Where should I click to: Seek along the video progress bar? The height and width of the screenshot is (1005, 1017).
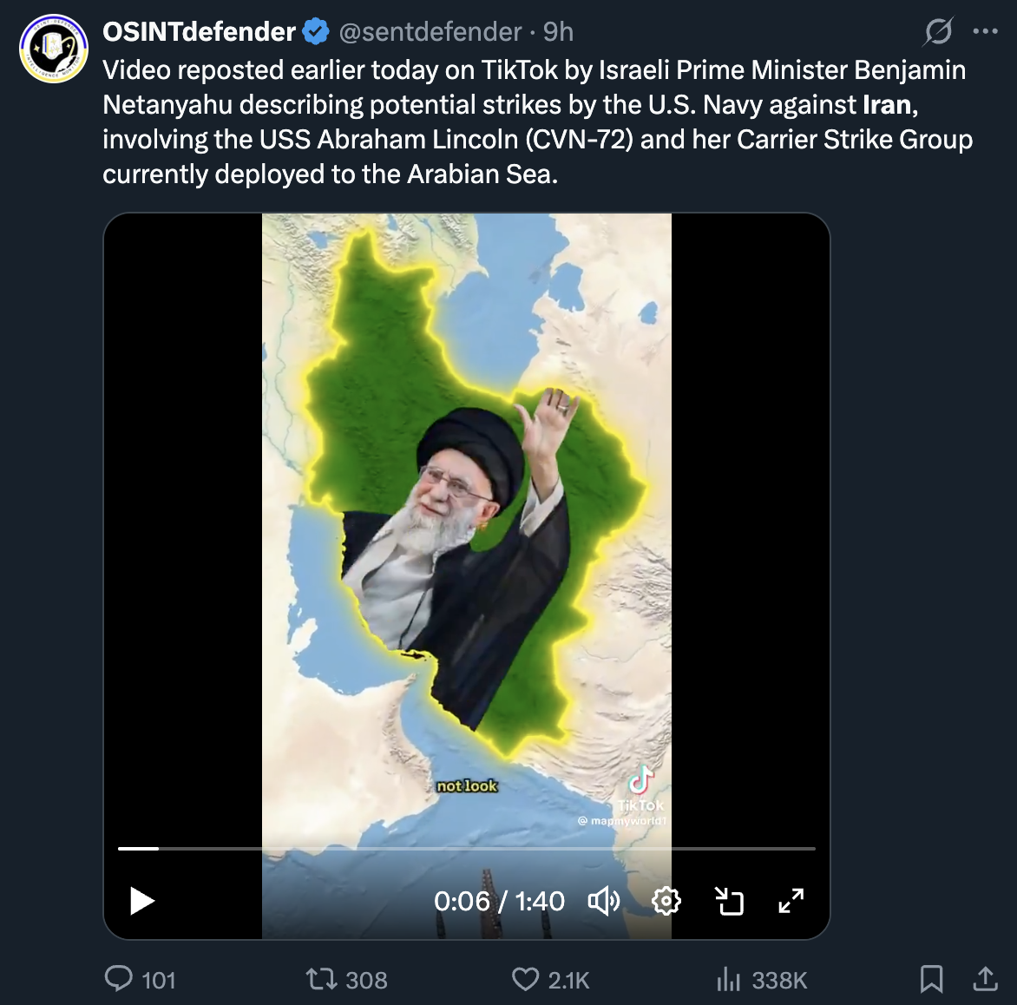click(467, 848)
